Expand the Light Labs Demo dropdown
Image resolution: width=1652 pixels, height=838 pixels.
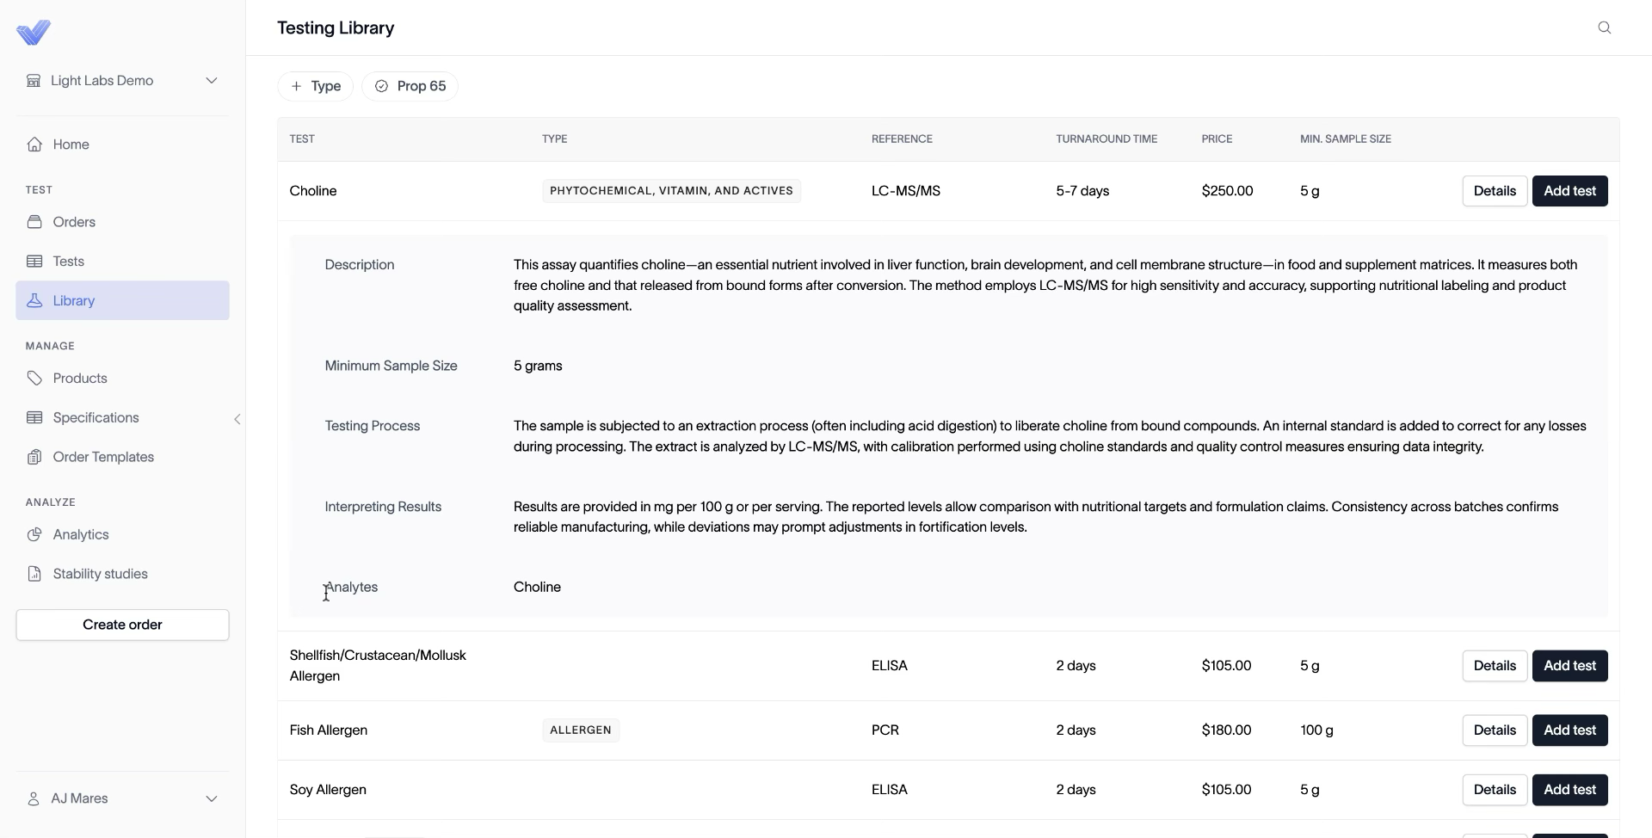coord(122,81)
